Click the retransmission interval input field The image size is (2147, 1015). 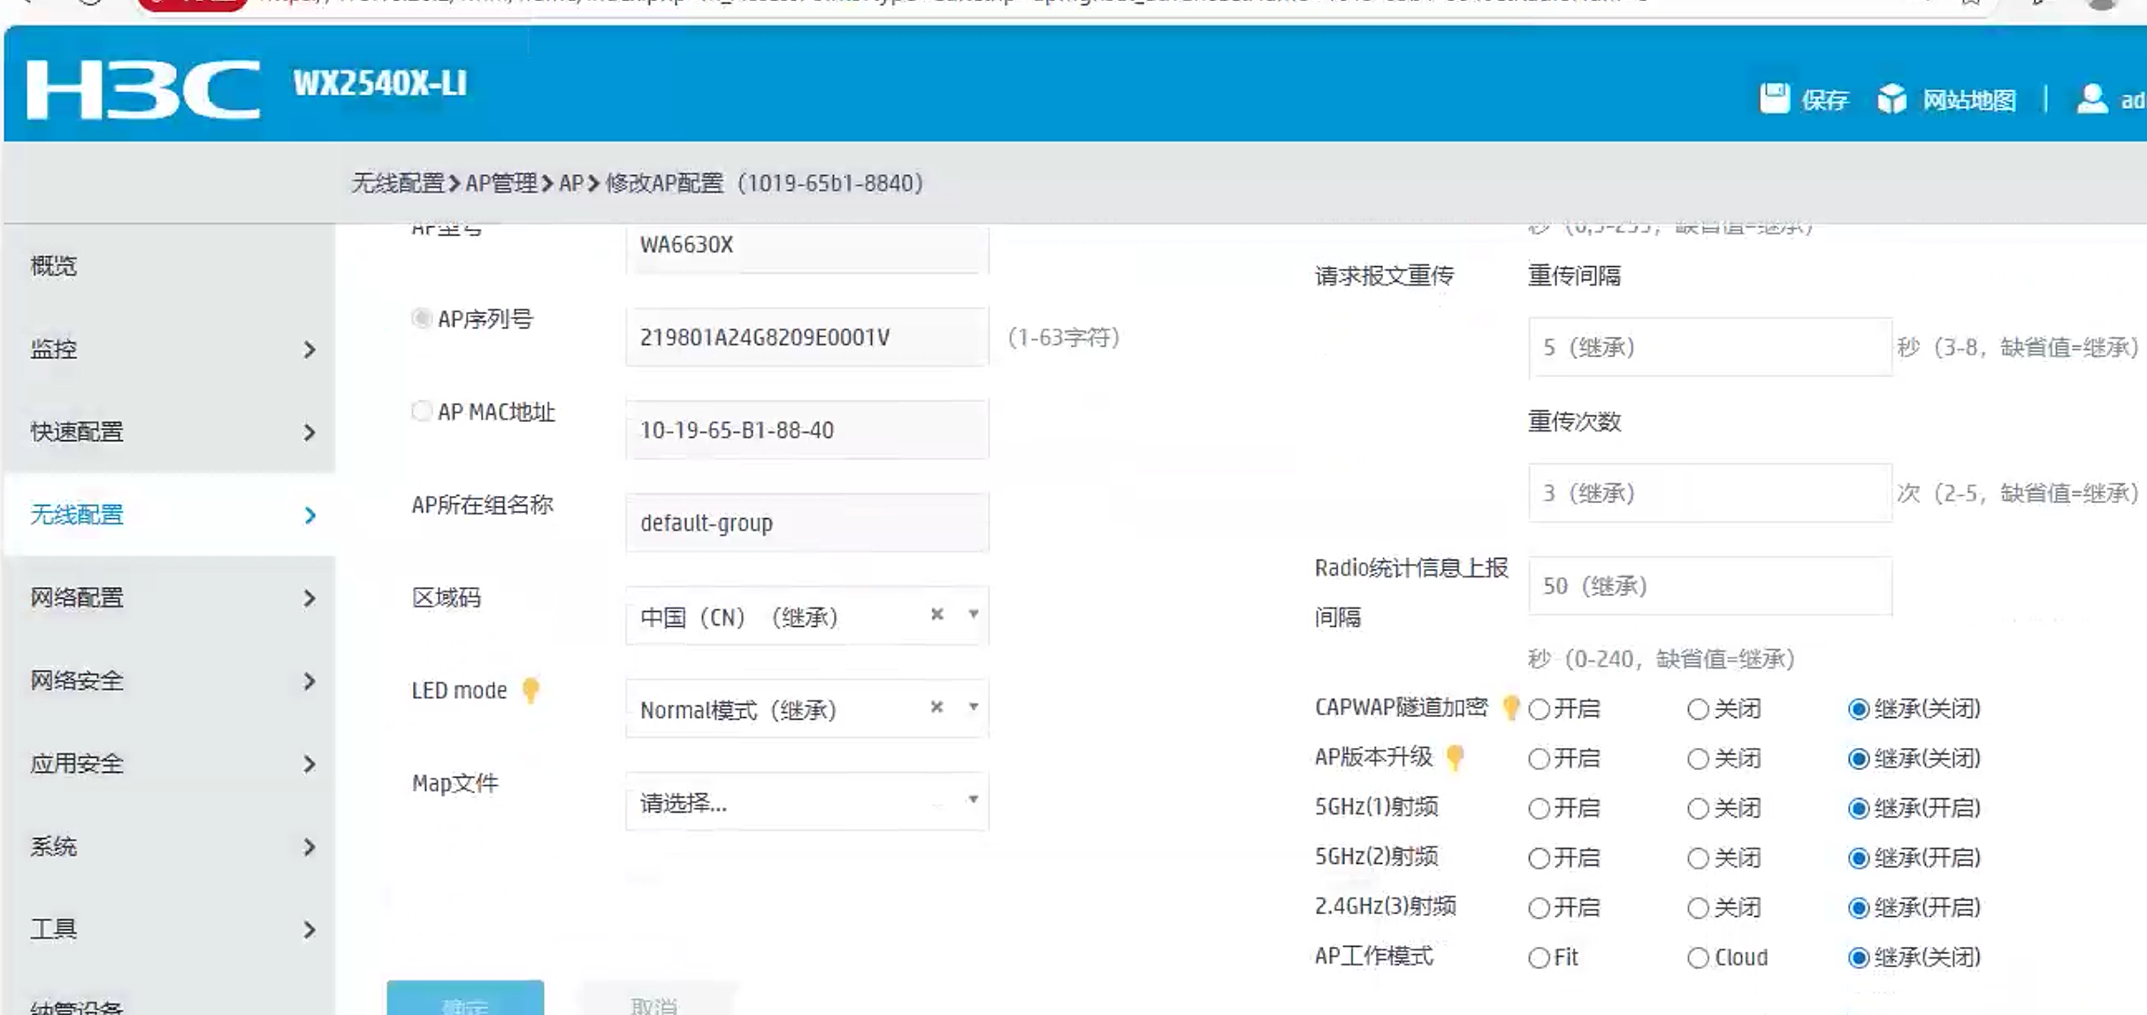pyautogui.click(x=1708, y=347)
